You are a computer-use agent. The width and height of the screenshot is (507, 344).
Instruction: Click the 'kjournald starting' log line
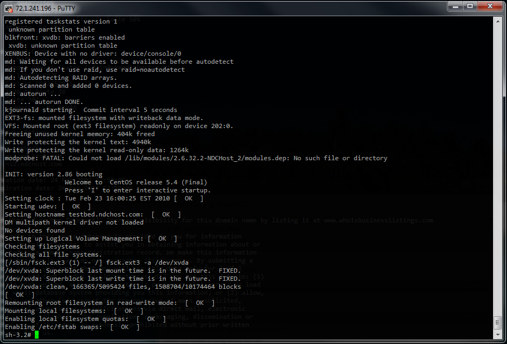pos(91,110)
